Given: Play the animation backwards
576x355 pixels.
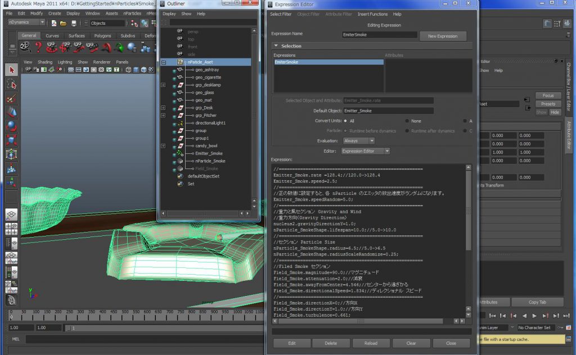Looking at the screenshot, I should click(x=524, y=316).
